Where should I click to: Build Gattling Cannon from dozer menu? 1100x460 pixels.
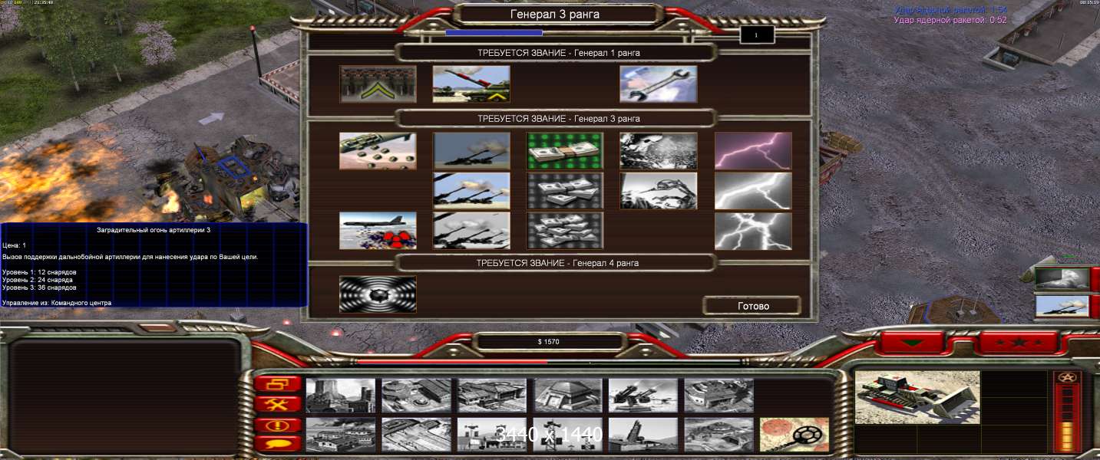pyautogui.click(x=643, y=396)
